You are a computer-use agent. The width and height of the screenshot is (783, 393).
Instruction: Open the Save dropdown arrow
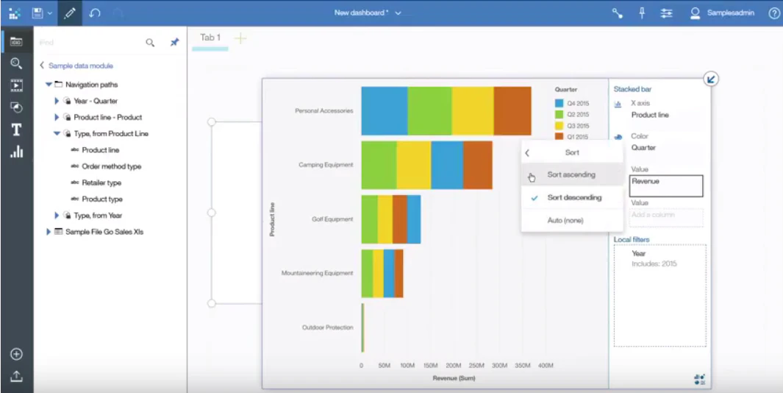(x=50, y=13)
